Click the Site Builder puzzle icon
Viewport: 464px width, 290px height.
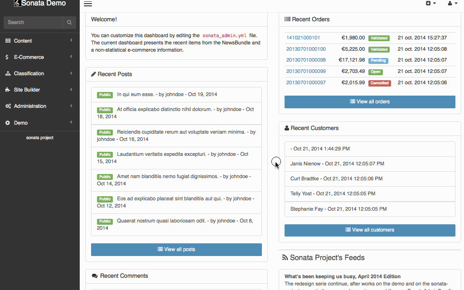8,90
